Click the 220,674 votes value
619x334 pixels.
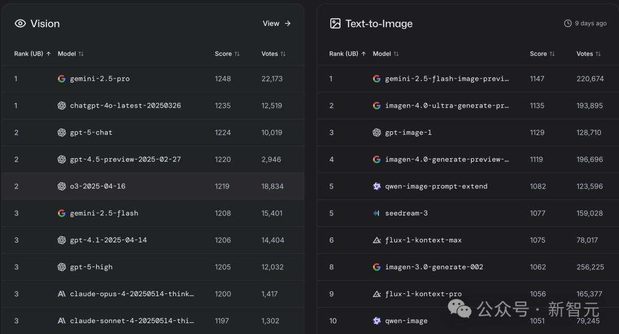[590, 78]
